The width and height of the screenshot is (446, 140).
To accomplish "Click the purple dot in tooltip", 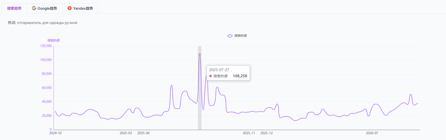I will (211, 76).
